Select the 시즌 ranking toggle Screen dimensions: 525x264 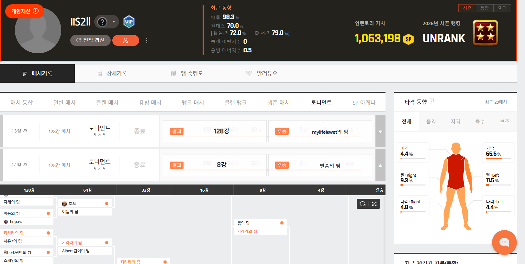467,8
